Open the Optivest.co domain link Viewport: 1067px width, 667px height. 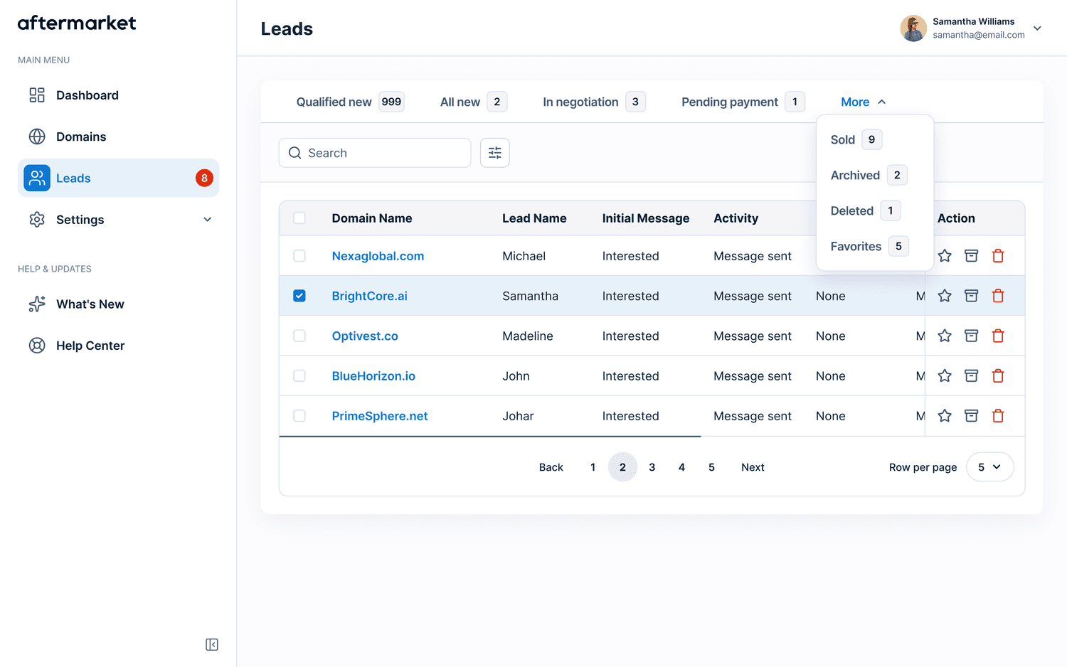coord(365,336)
